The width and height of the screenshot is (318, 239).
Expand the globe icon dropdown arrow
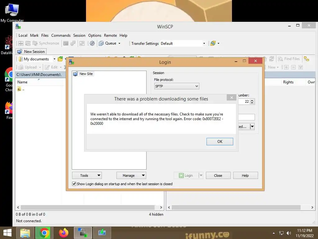[218, 43]
